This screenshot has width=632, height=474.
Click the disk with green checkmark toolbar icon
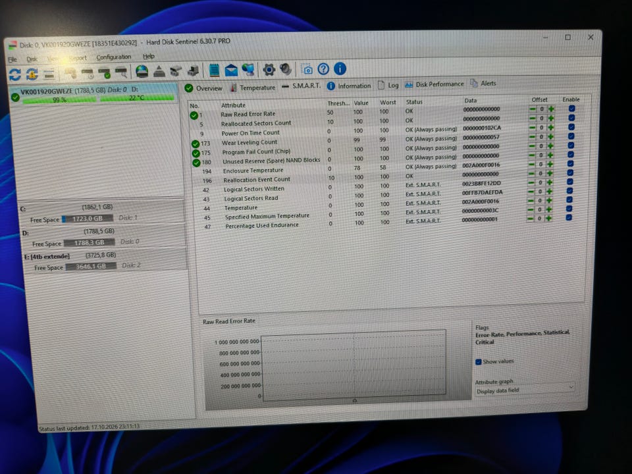pos(104,73)
